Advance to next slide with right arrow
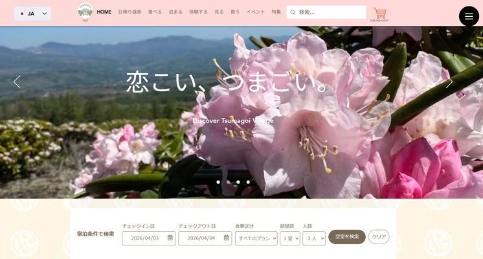Viewport: 483px width, 259px height. 449,82
